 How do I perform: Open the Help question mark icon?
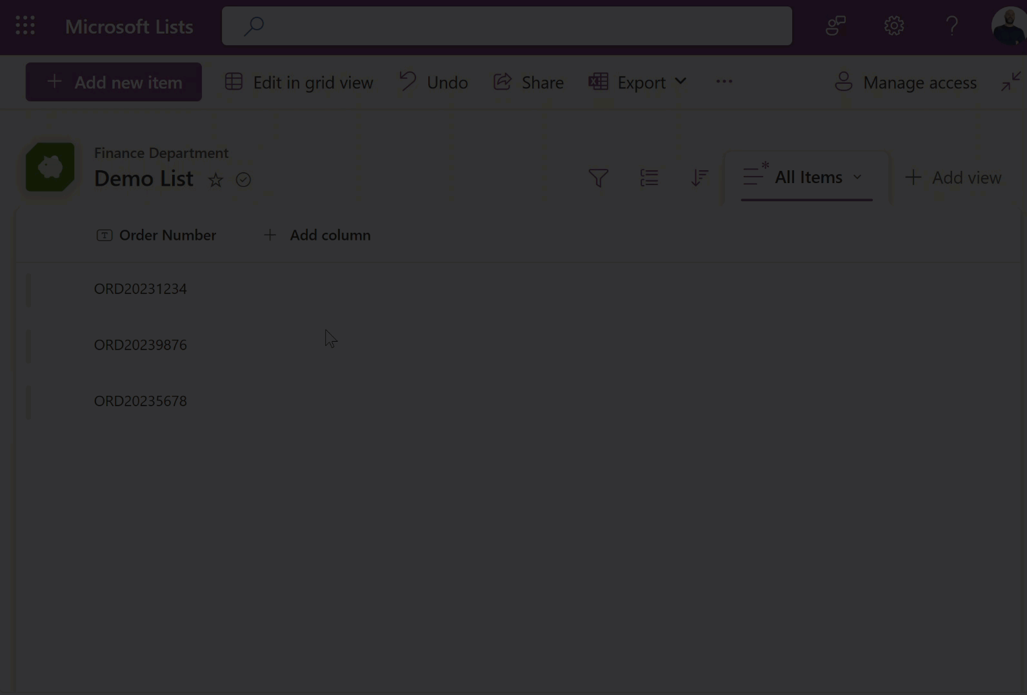pos(952,26)
